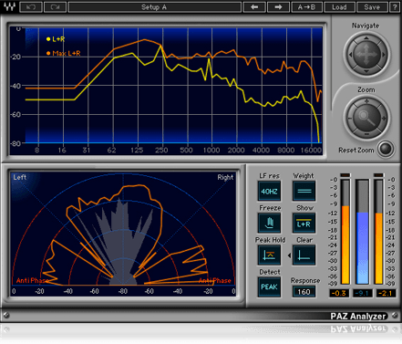Toggle the Weight flat-line button

pos(304,192)
